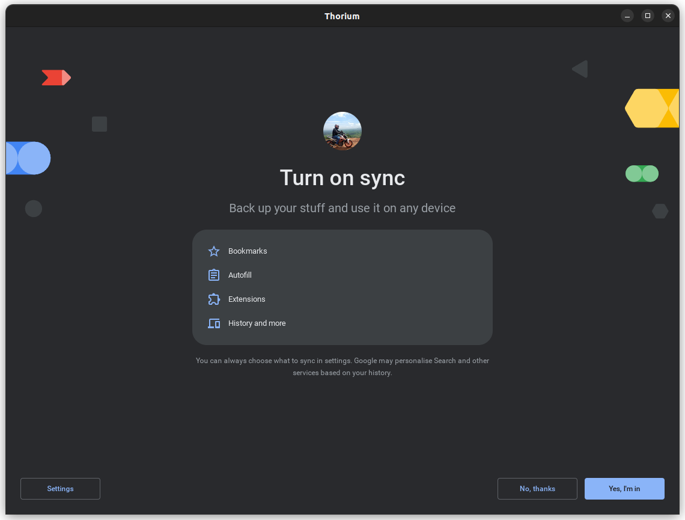685x520 pixels.
Task: Click the Turn on sync heading
Action: click(x=342, y=178)
